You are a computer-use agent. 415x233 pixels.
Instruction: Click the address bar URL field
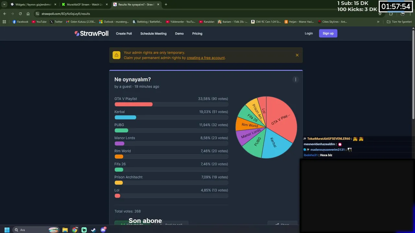pos(206,14)
